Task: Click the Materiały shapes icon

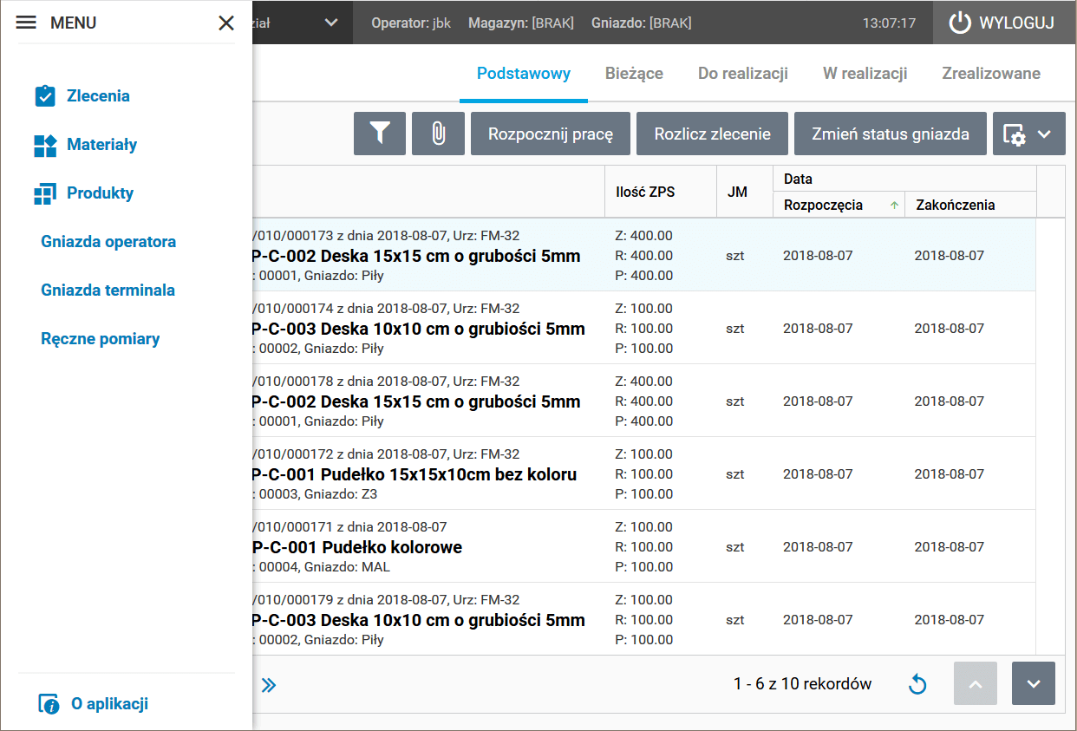Action: [45, 145]
